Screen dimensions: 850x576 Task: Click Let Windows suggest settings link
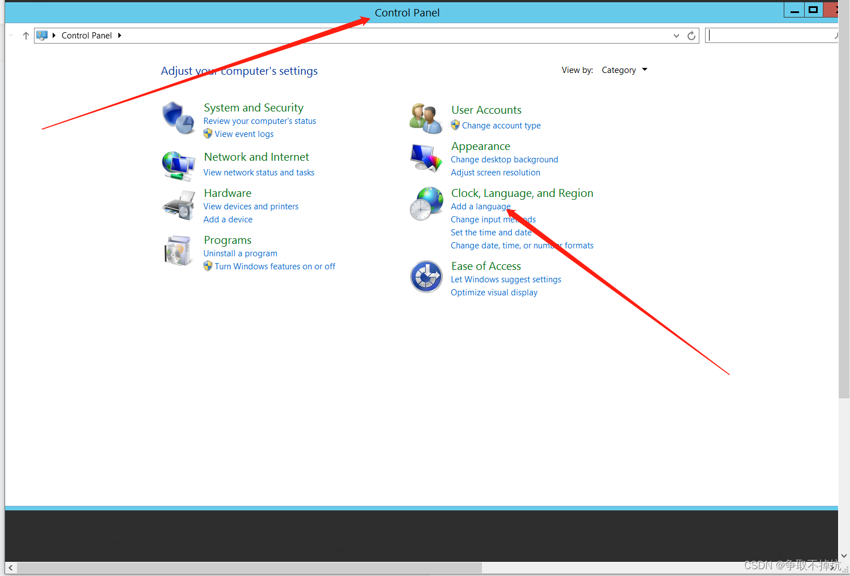(506, 280)
